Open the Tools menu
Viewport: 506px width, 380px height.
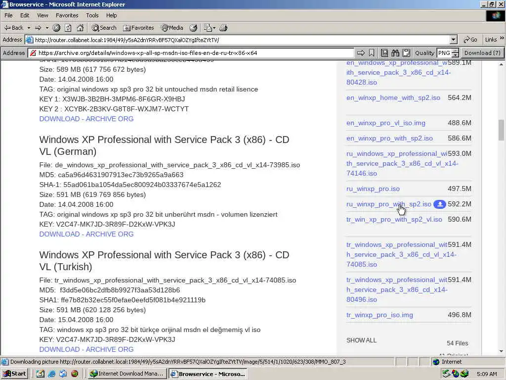tap(92, 15)
